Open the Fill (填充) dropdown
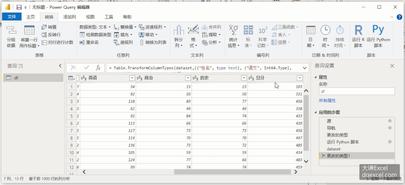The height and width of the screenshot is (185, 405). [123, 35]
